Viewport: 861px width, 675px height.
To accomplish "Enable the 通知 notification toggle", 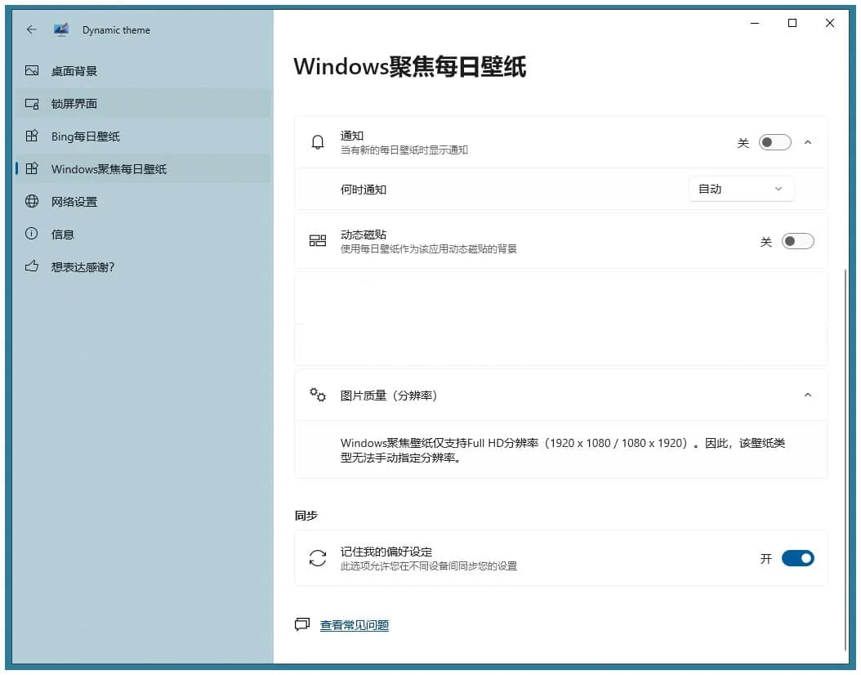I will (x=774, y=142).
